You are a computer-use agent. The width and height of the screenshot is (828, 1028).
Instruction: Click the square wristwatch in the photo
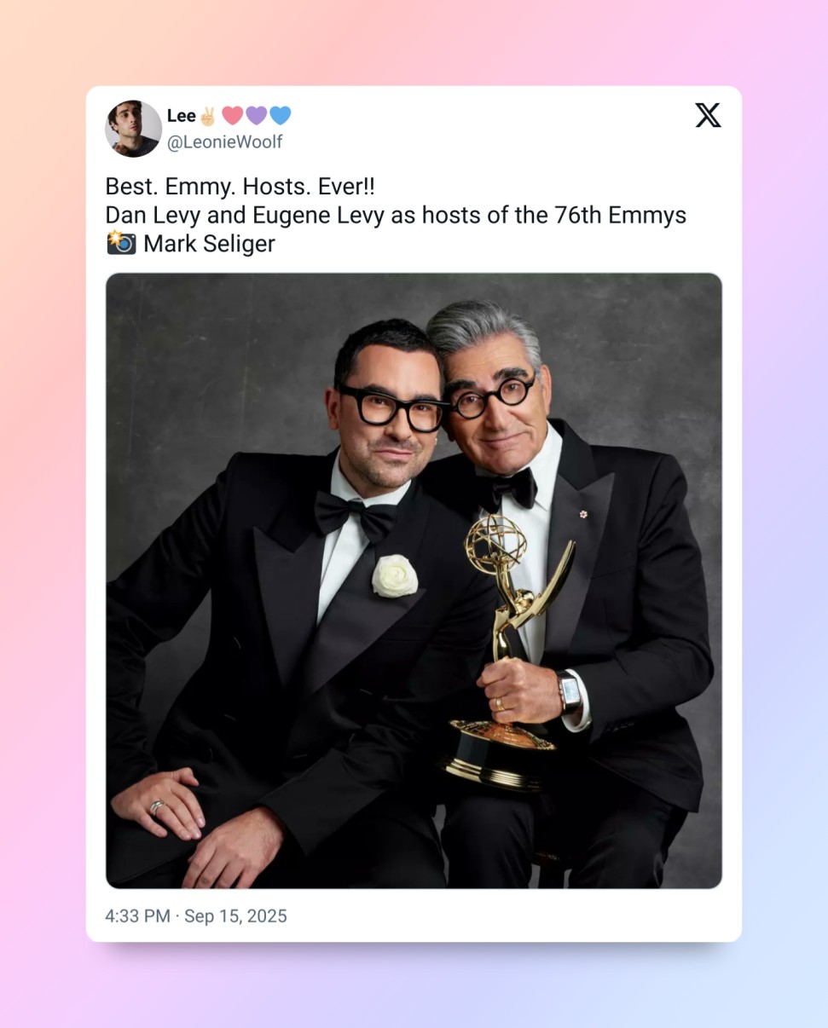[570, 691]
